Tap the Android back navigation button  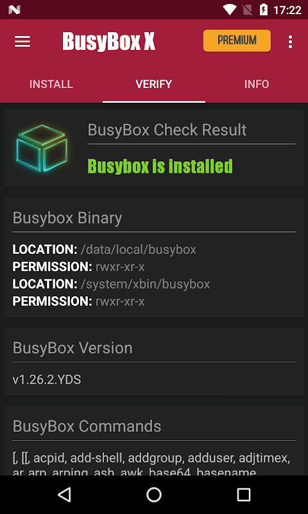pos(64,494)
